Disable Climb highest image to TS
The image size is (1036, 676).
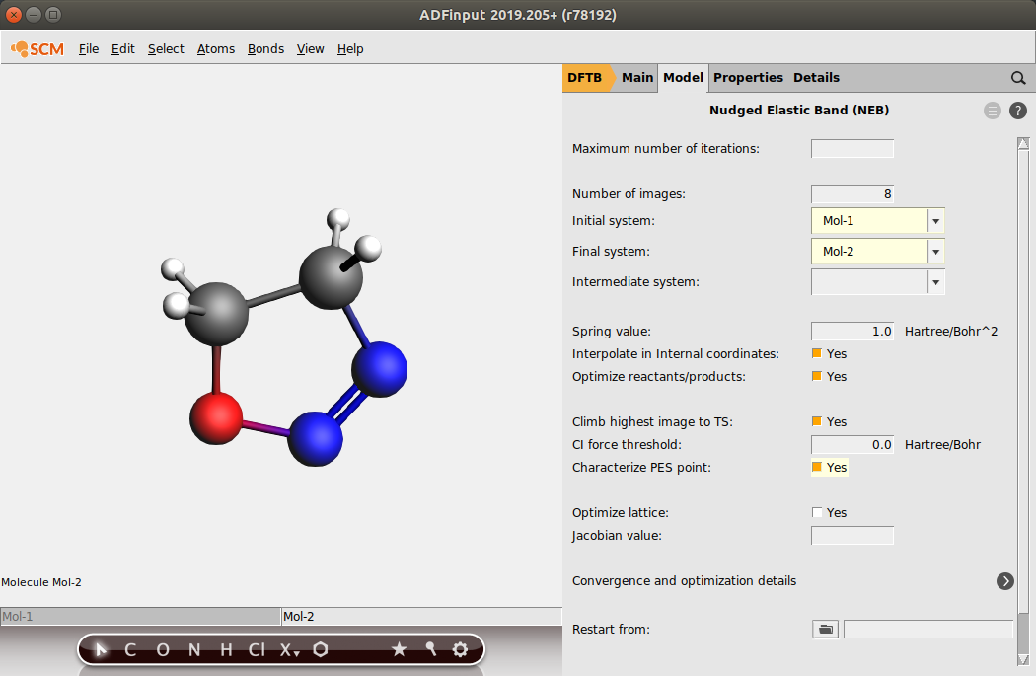coord(817,421)
